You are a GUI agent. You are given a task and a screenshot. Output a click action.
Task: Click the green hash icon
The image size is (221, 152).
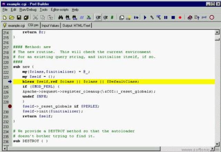112,18
